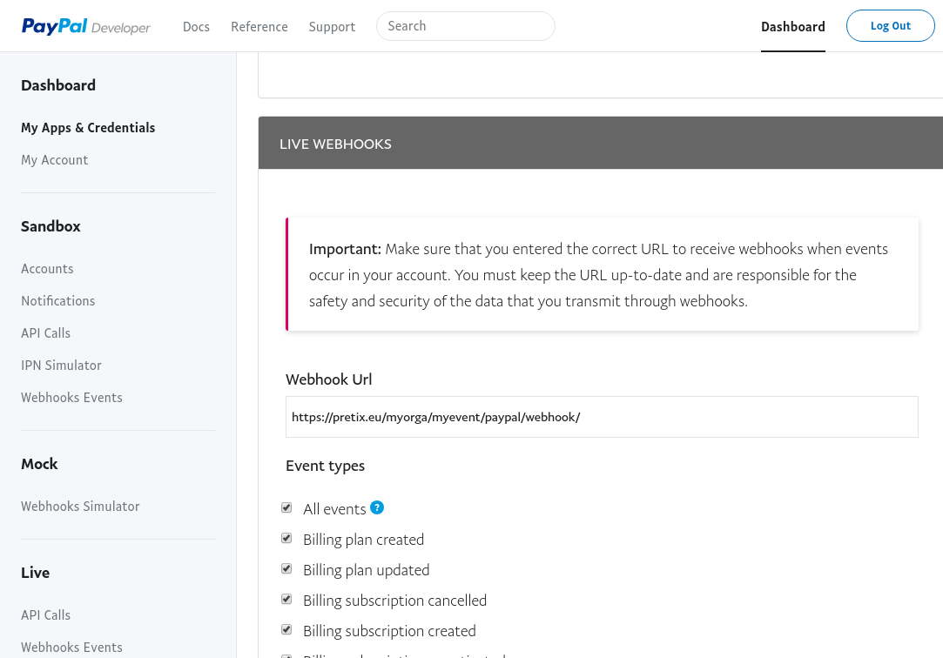Toggle the All events checkbox

(x=286, y=508)
